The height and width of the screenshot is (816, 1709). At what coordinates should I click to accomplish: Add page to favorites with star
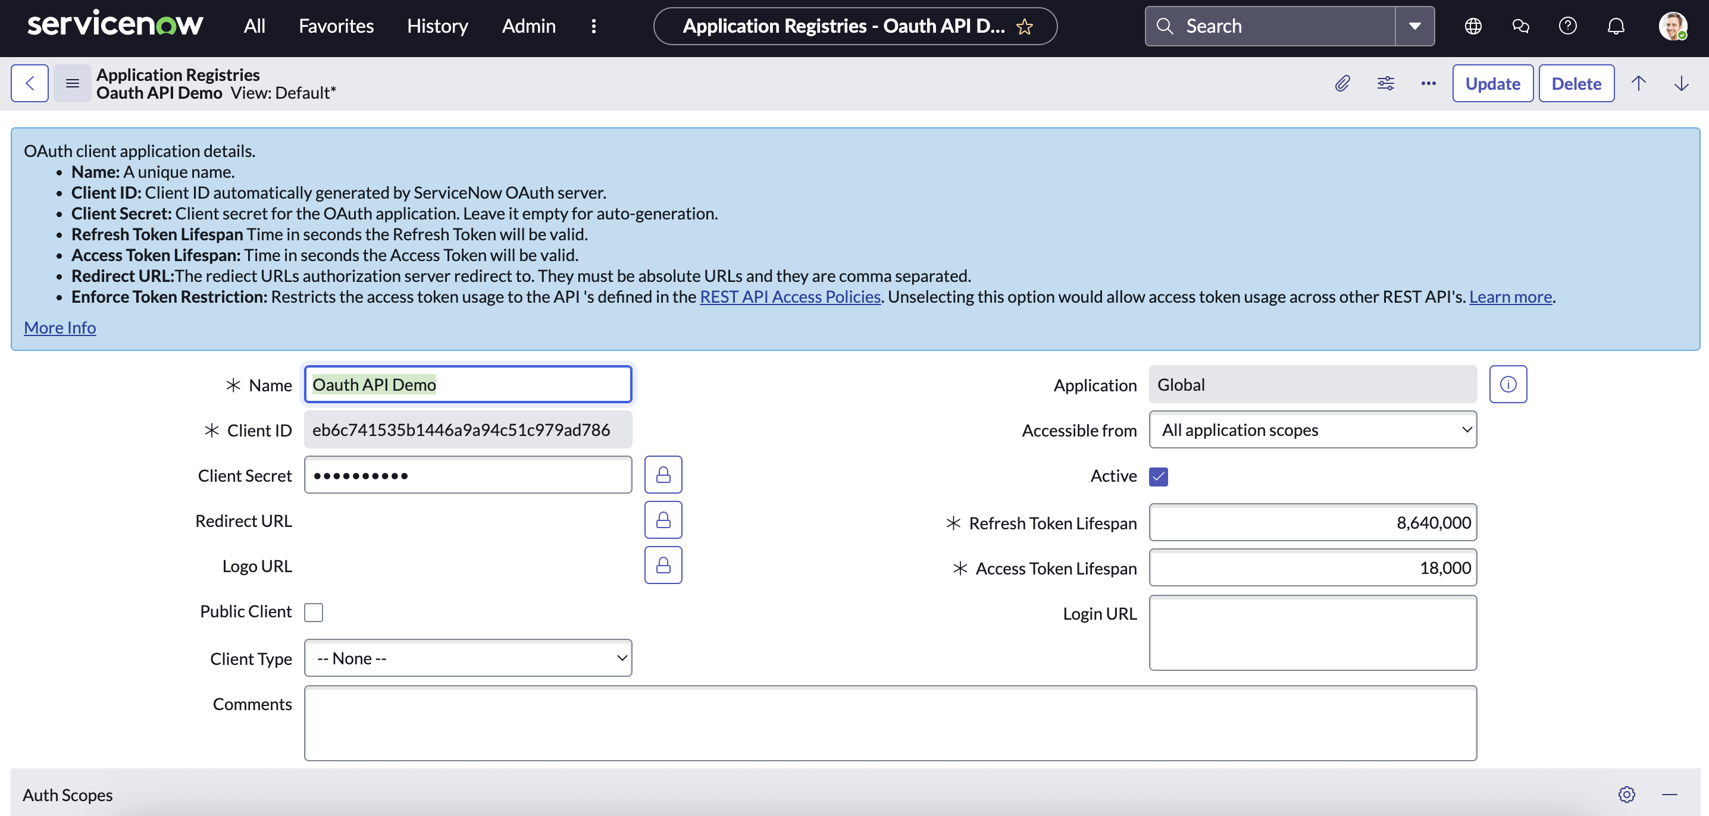coord(1024,27)
